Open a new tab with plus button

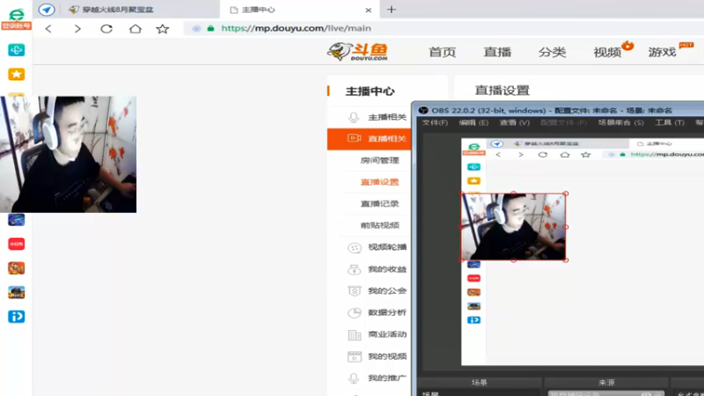tap(392, 10)
